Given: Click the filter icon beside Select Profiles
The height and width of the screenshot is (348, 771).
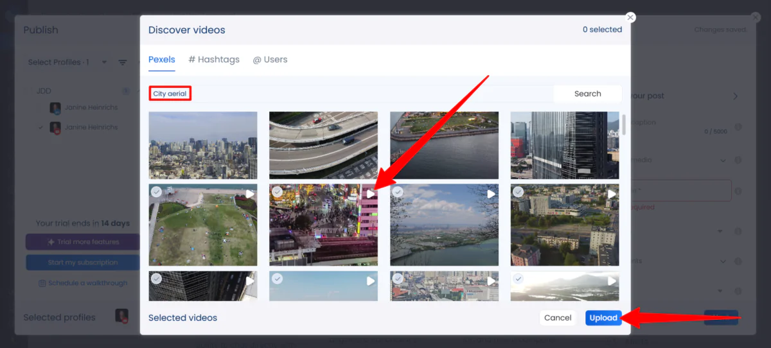Looking at the screenshot, I should [122, 62].
